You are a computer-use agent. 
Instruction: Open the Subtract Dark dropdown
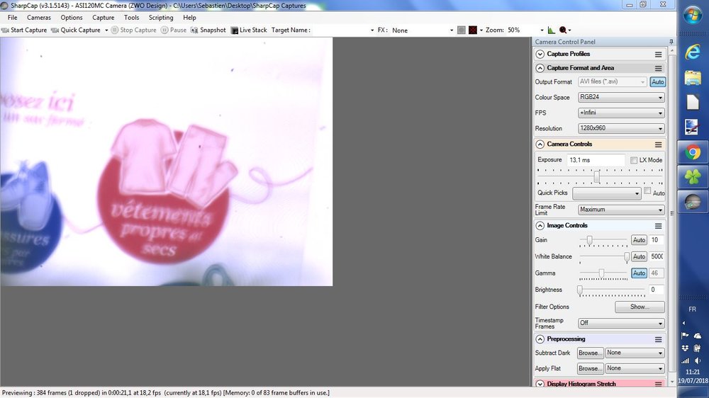(x=635, y=353)
